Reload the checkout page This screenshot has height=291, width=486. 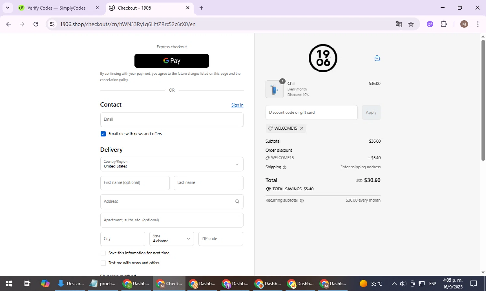coord(36,24)
